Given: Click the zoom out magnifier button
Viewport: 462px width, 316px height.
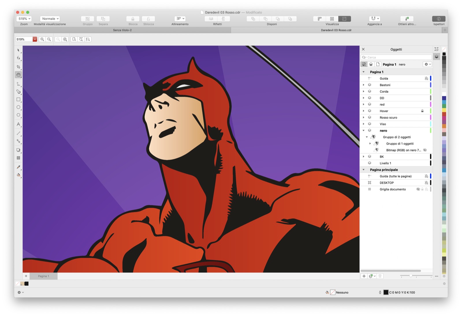Looking at the screenshot, I should (x=49, y=39).
